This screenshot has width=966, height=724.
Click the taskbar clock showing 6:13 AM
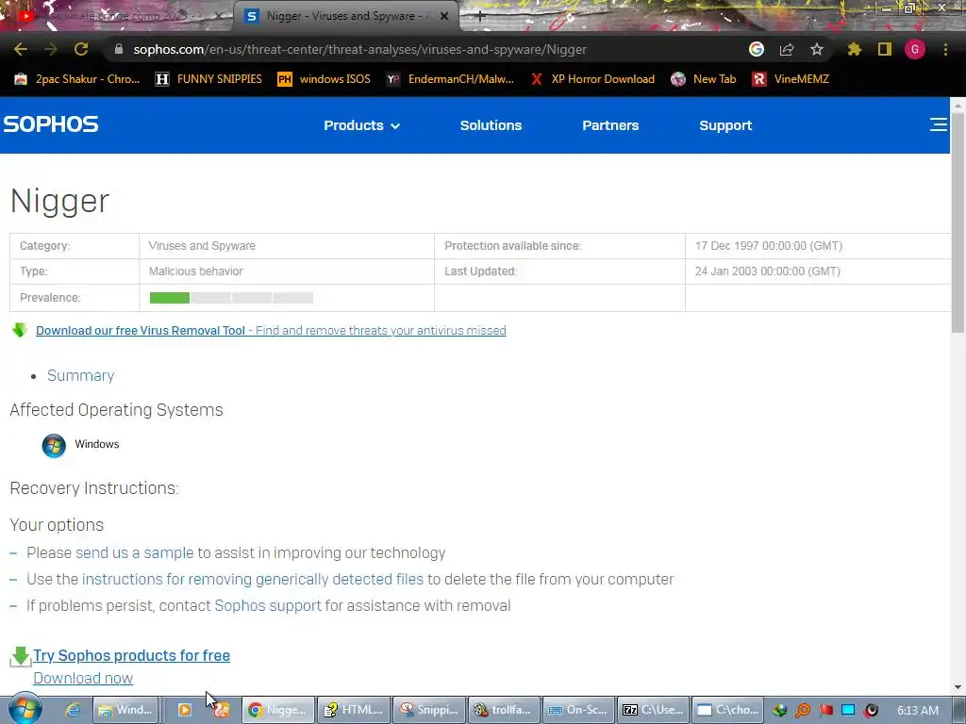[918, 711]
